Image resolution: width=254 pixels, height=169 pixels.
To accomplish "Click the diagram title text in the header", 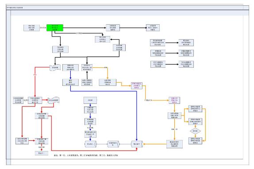I will 15,7.
